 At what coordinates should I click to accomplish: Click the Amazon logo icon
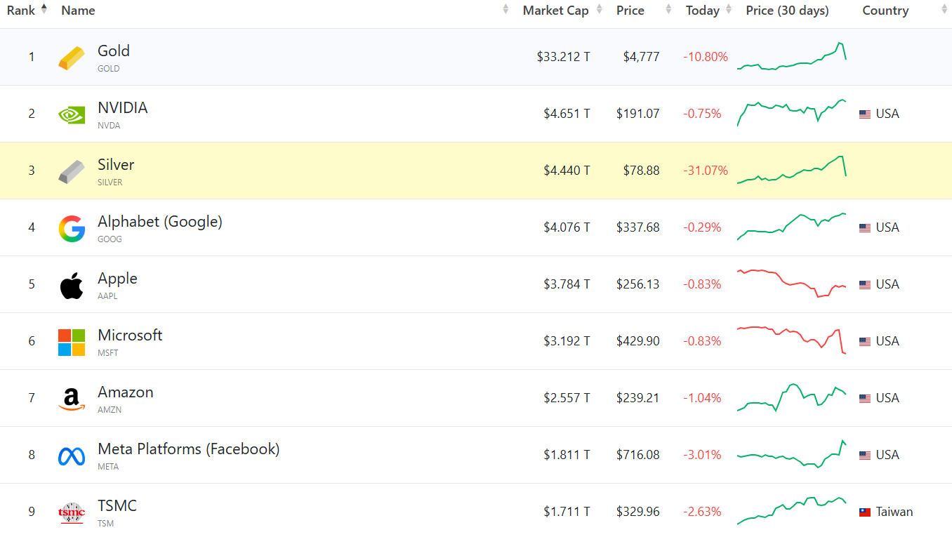(72, 399)
